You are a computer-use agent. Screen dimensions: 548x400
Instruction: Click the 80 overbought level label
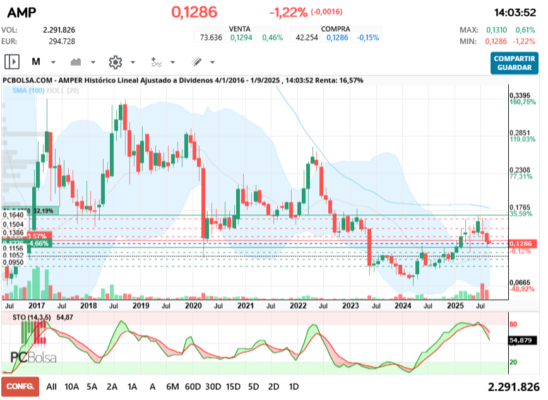[513, 324]
